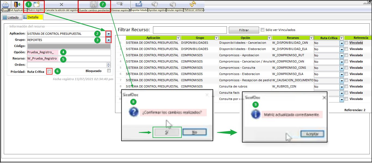Screen dimensions: 372x163
Task: Toggle the Bloqueado checkbox
Action: 109,71
